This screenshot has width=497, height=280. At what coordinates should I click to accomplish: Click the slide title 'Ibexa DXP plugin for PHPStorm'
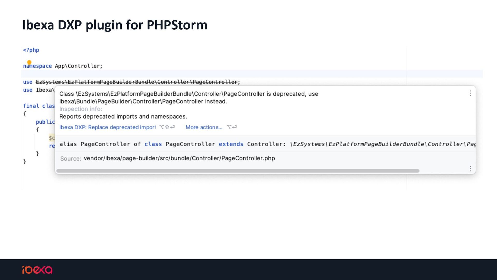(115, 25)
